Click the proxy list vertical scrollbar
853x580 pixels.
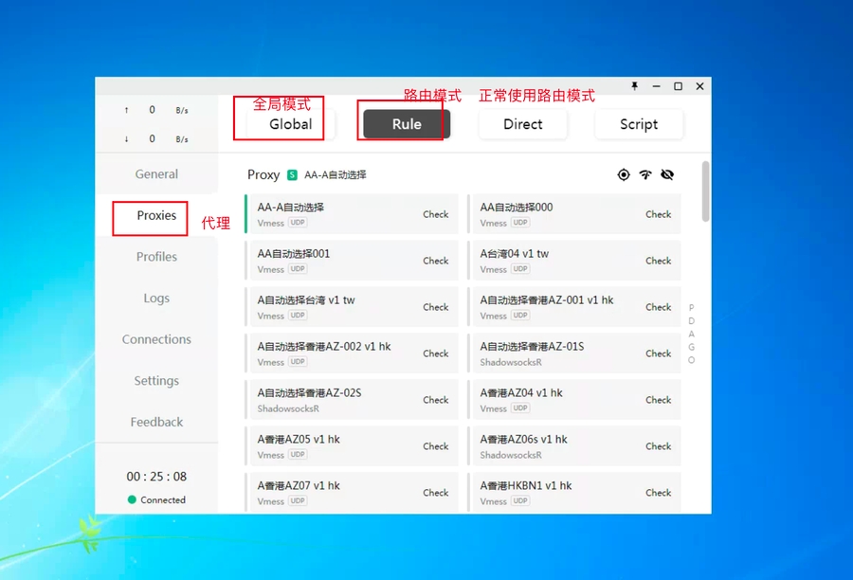click(705, 192)
